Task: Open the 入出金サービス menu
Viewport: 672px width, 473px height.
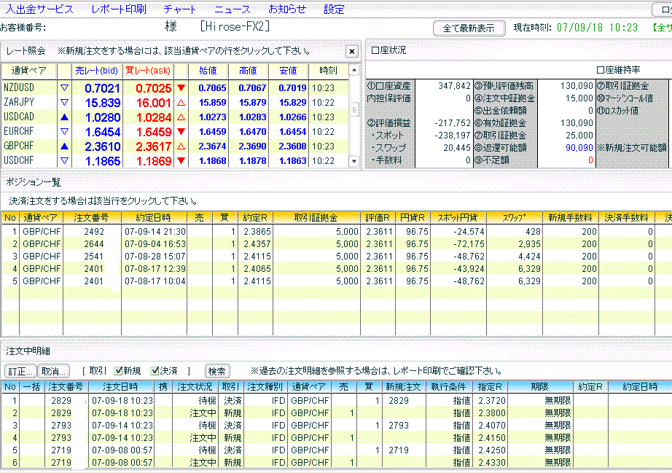Action: 39,9
